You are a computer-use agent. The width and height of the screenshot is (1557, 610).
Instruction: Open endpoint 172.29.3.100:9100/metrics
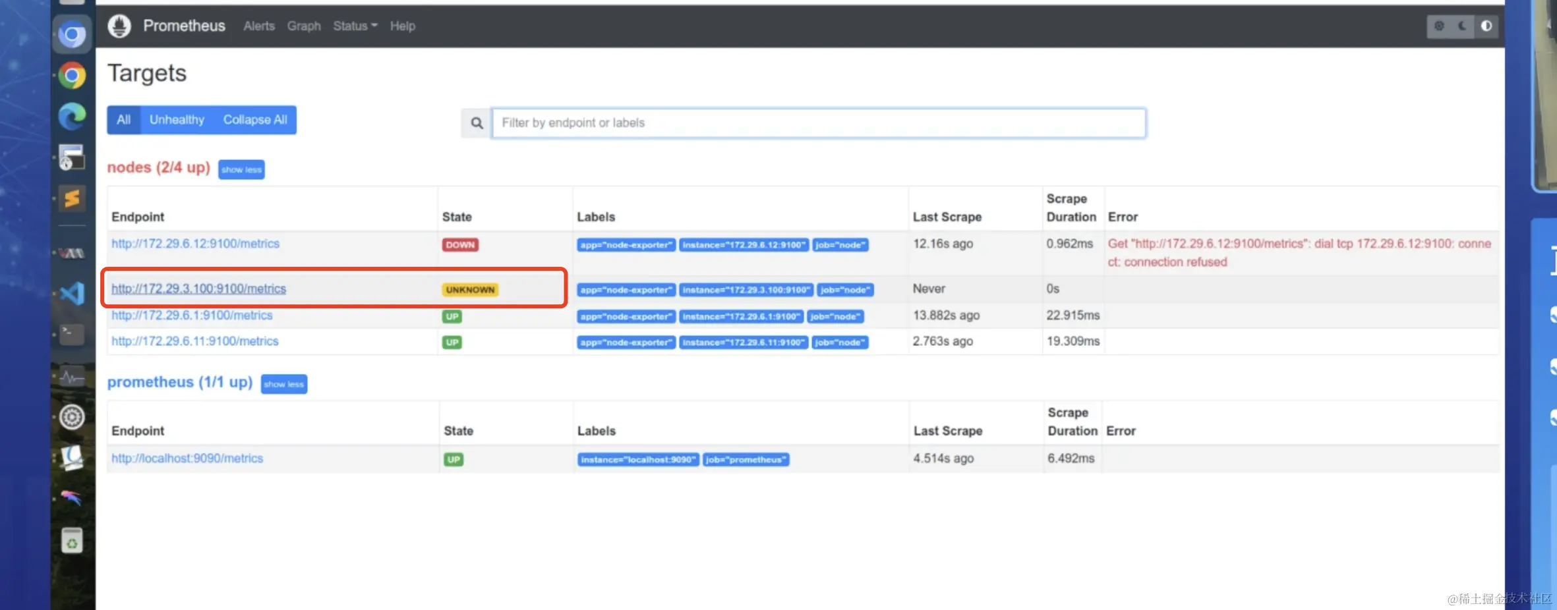click(x=199, y=289)
